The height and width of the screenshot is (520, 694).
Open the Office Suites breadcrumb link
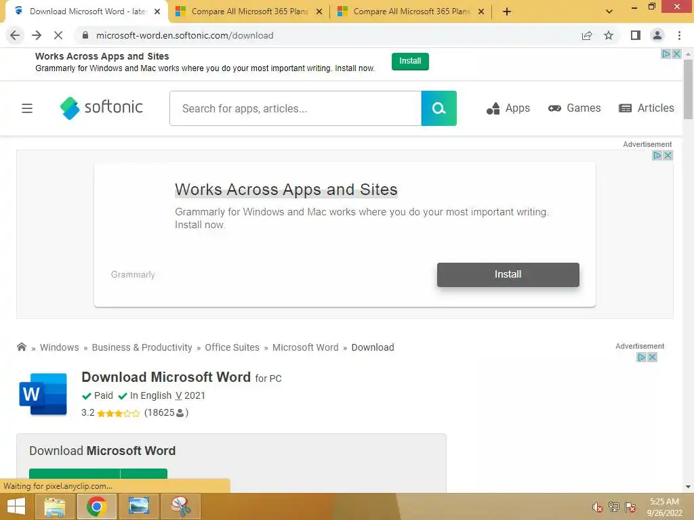[x=232, y=347]
